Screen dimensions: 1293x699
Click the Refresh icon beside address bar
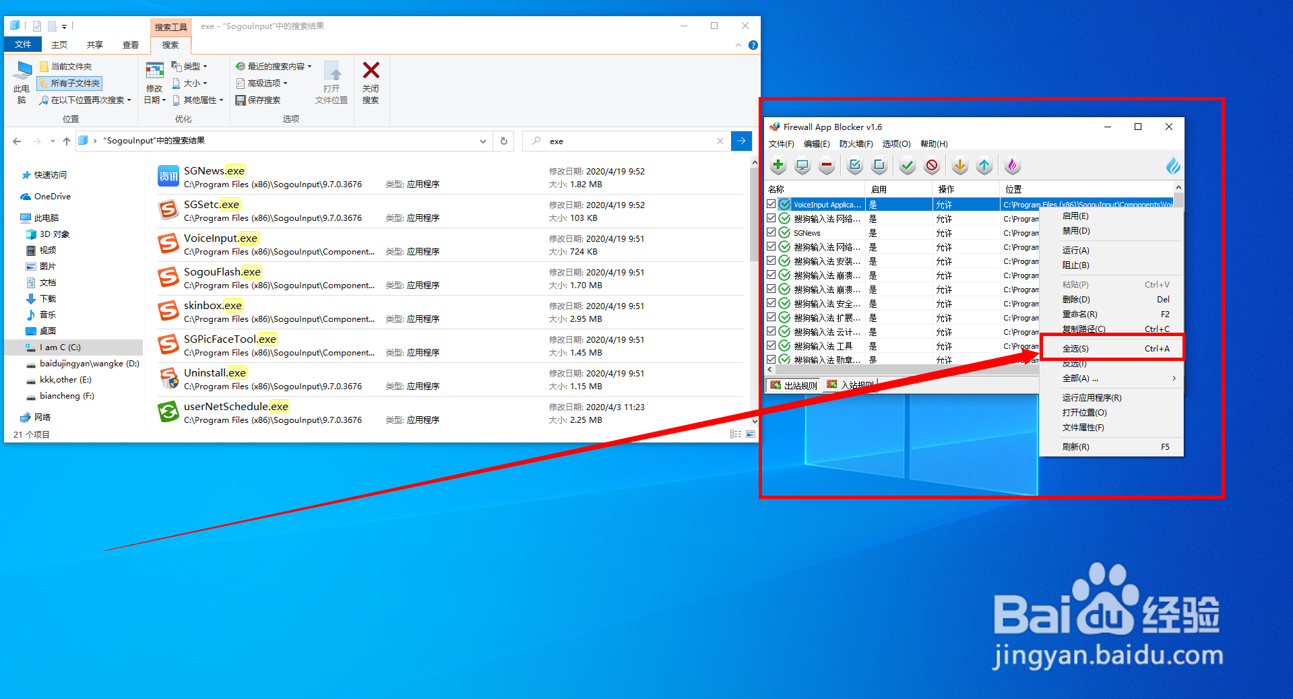click(x=503, y=141)
